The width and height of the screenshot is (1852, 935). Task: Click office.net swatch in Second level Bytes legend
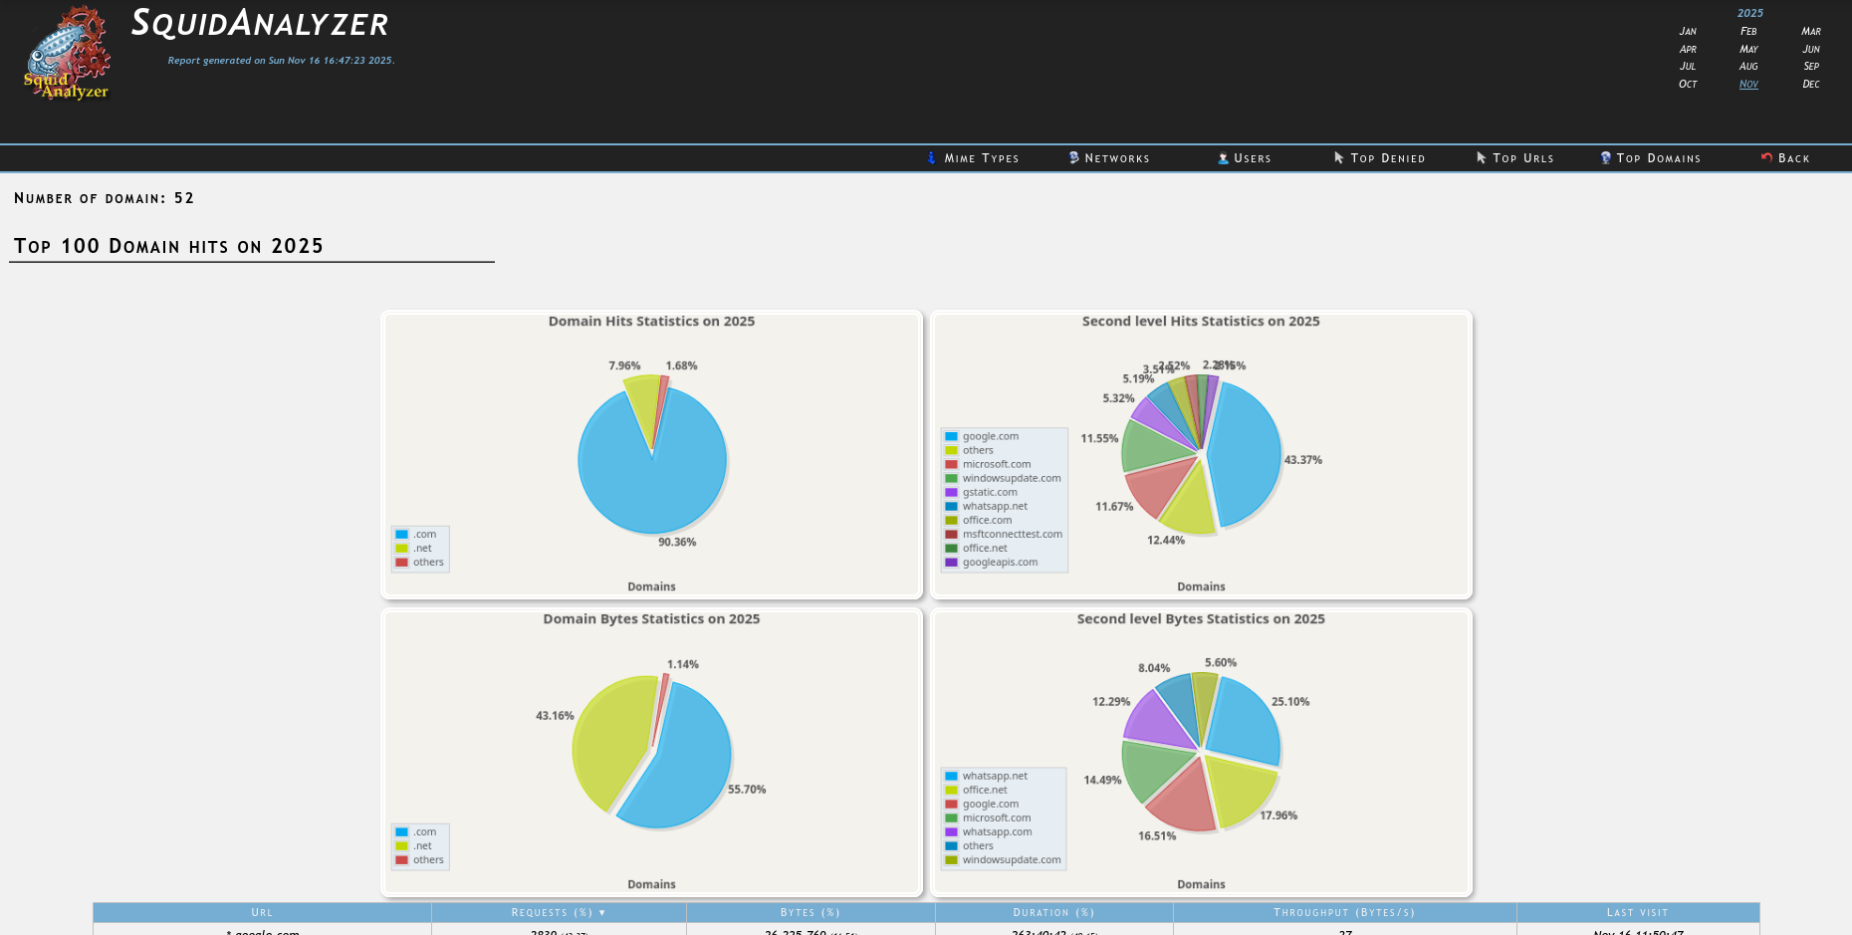pos(952,791)
